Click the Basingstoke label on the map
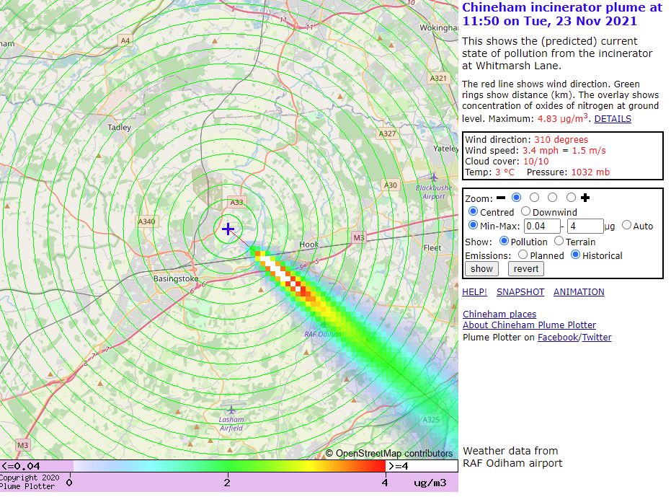This screenshot has width=671, height=497. coord(176,278)
